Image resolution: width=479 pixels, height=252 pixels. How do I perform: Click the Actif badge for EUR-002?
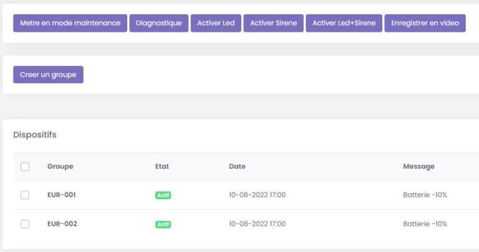click(163, 224)
